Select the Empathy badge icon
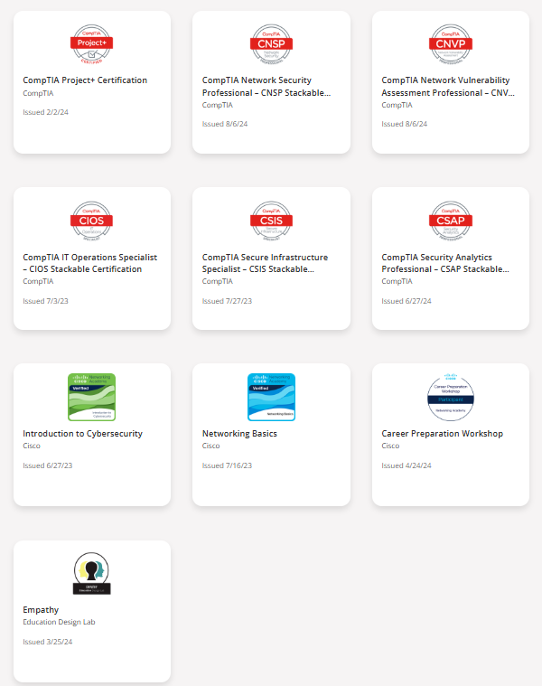This screenshot has width=542, height=686. [x=92, y=574]
